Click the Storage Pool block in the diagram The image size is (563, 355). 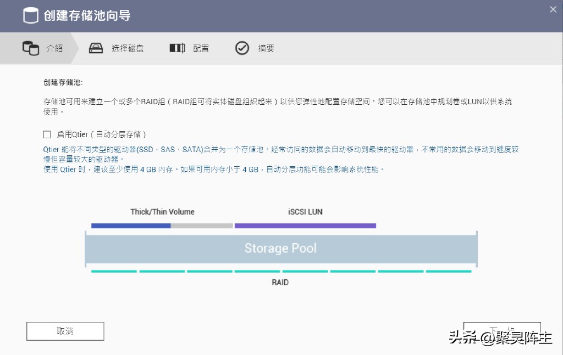pyautogui.click(x=280, y=249)
